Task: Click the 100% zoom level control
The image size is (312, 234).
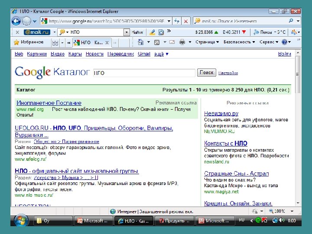Action: 277,211
